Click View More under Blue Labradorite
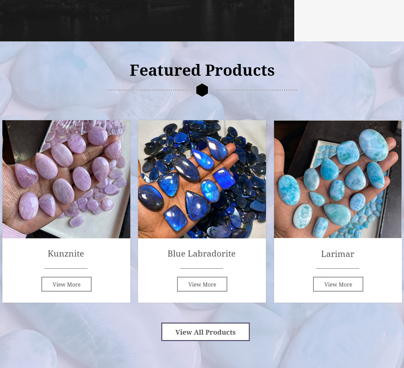The width and height of the screenshot is (404, 368). [202, 284]
